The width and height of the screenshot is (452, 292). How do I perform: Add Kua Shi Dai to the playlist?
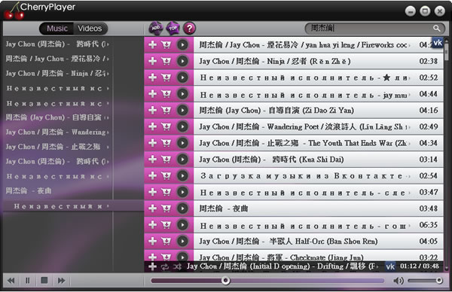pos(152,160)
